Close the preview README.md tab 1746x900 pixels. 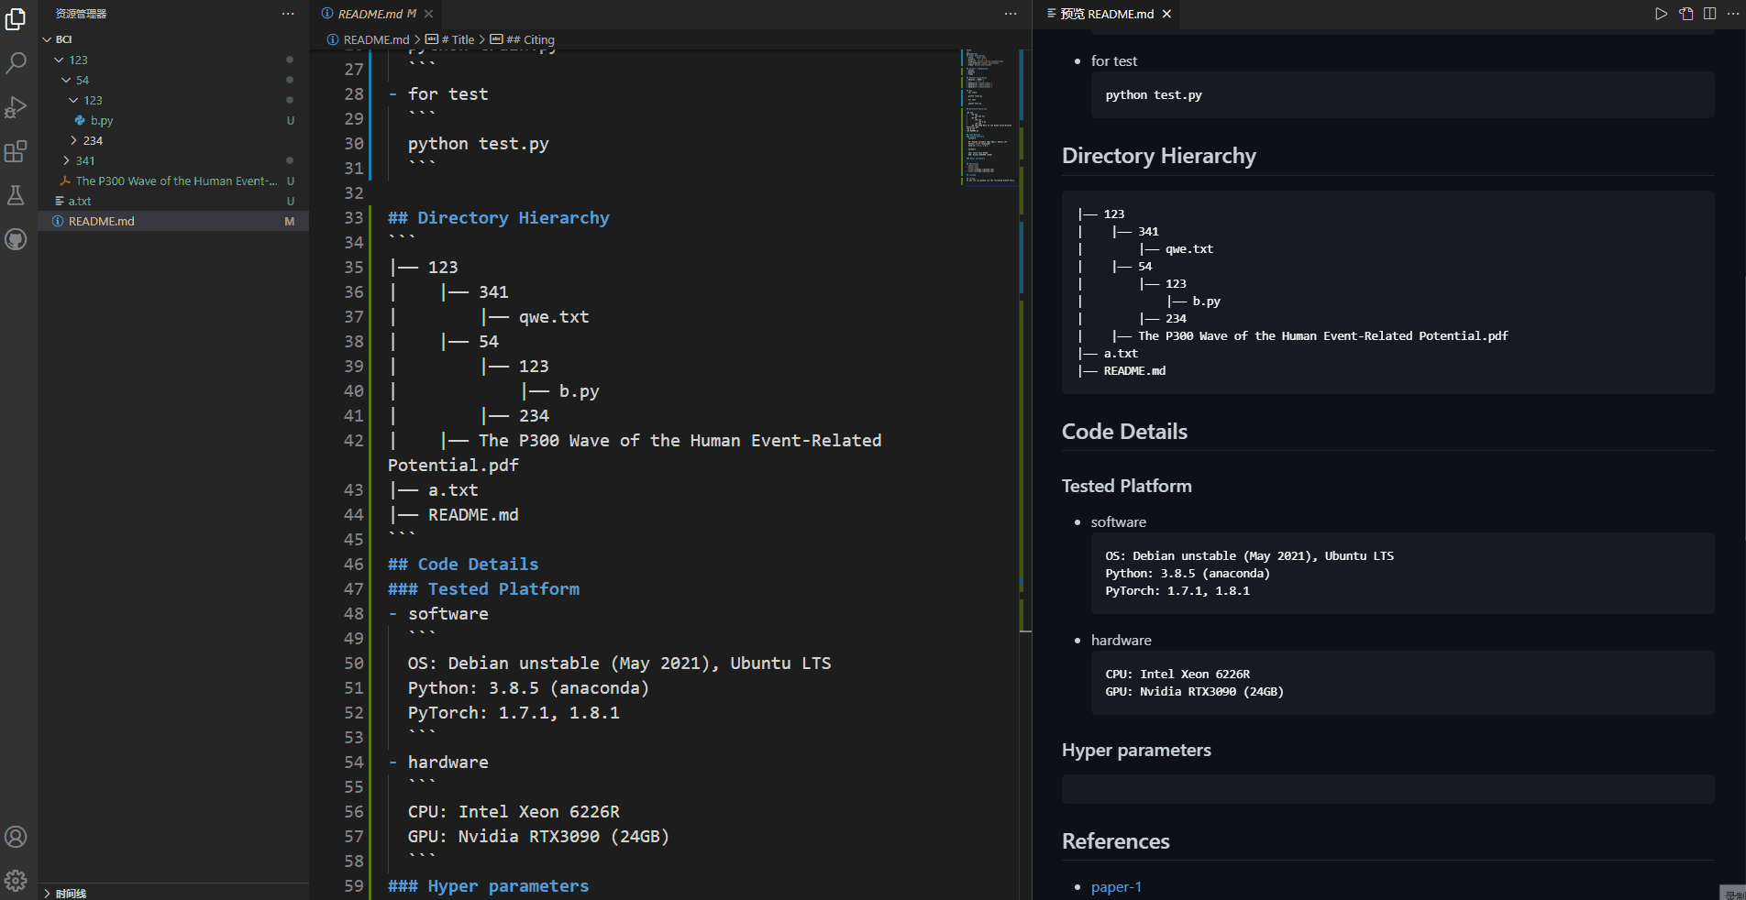[1166, 14]
